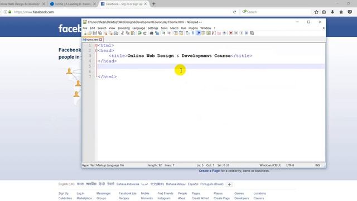Collapse the html tag fold marker on line 1
The image size is (357, 201).
coord(97,45)
